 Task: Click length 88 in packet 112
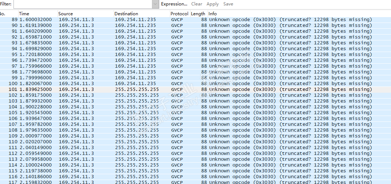tap(204, 153)
